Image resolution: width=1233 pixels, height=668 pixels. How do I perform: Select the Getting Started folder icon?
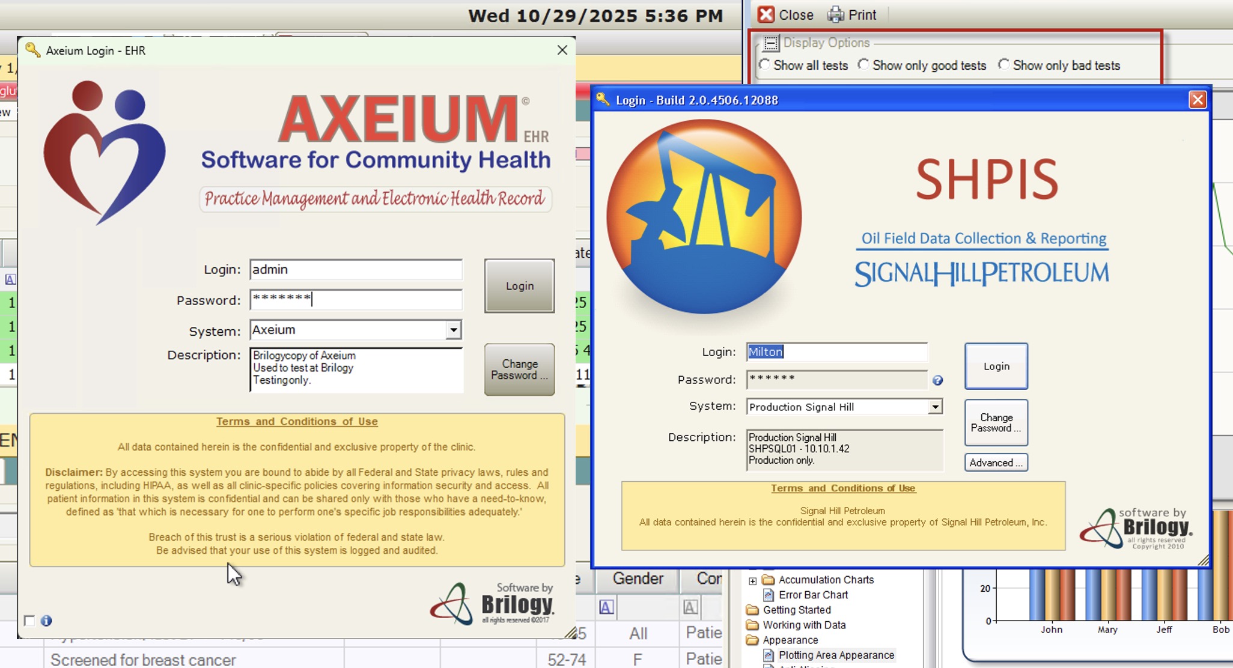click(x=752, y=610)
